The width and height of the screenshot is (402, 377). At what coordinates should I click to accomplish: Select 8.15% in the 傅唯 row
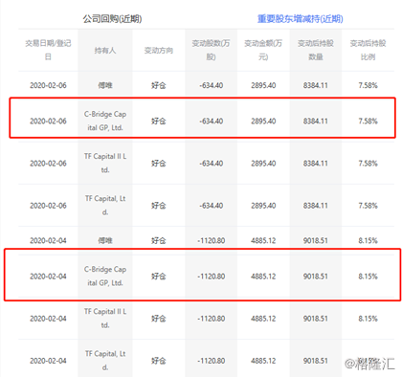click(368, 240)
